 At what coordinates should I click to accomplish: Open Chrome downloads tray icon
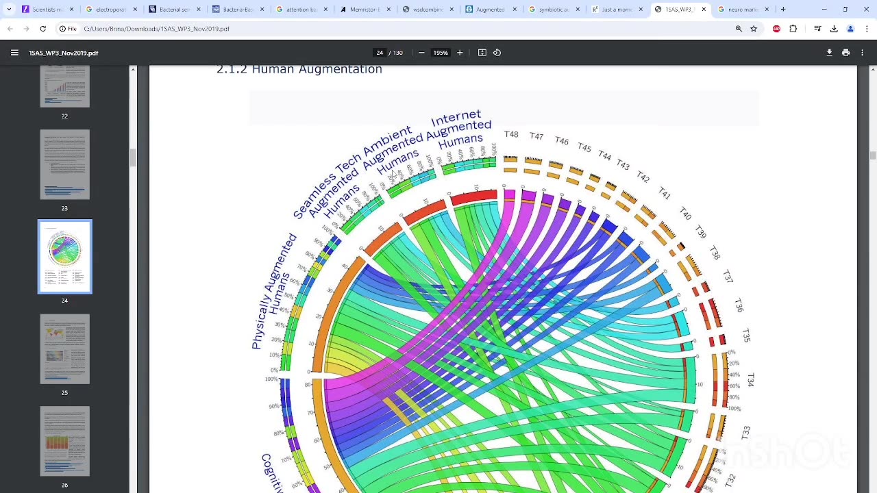(834, 29)
